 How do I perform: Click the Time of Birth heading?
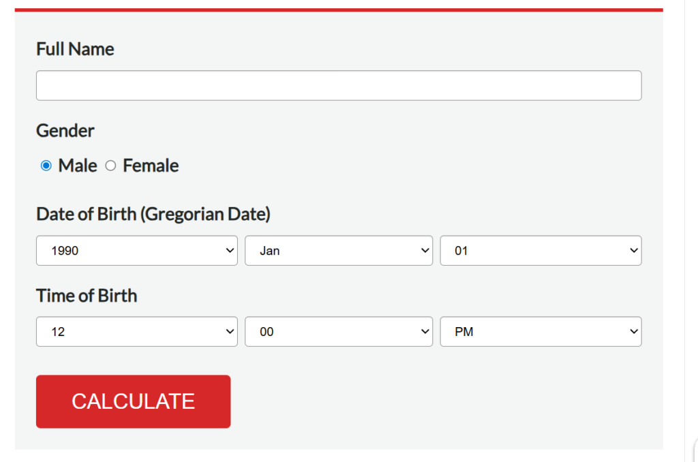coord(86,296)
